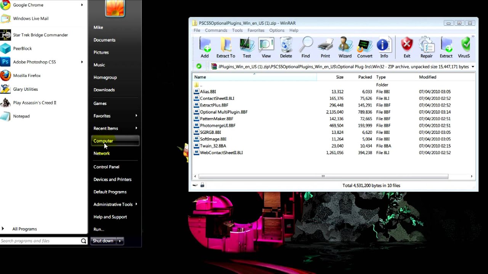The width and height of the screenshot is (488, 274).
Task: Click the search magnifier icon
Action: click(83, 241)
